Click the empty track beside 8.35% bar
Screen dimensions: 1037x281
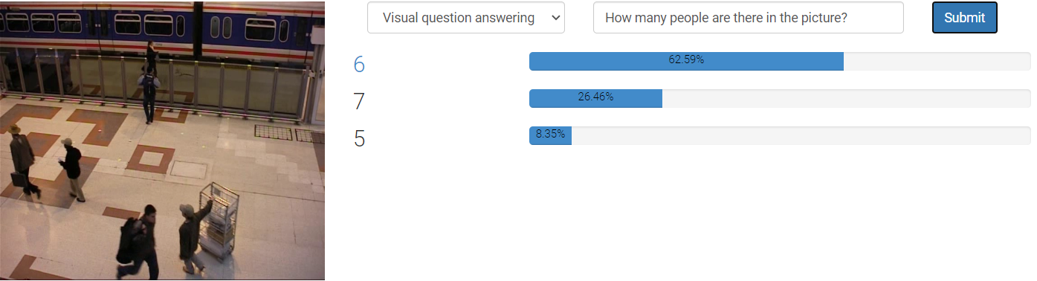[801, 135]
